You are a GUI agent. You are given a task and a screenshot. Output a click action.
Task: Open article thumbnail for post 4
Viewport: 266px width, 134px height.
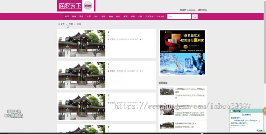click(82, 43)
